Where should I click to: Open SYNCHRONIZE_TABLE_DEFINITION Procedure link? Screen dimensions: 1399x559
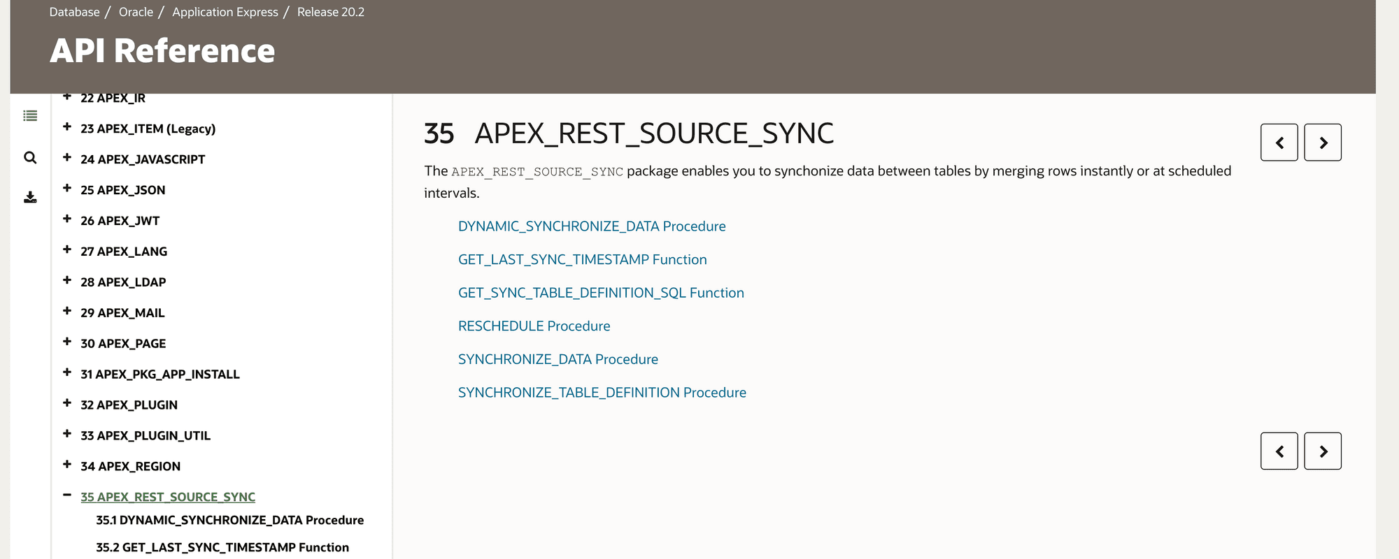coord(602,393)
